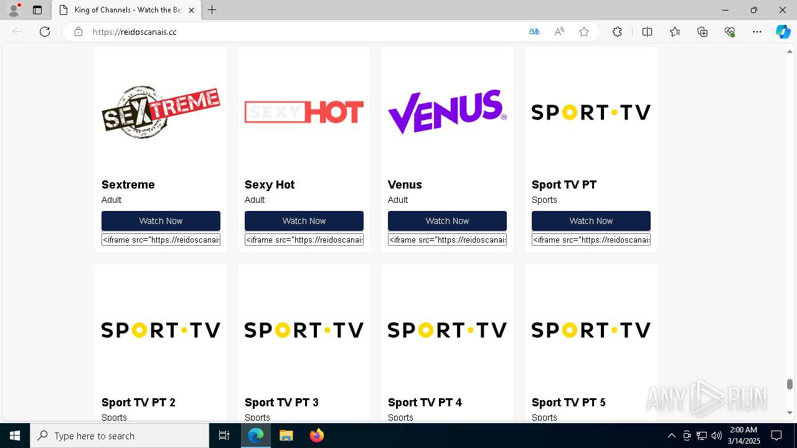Click the Sexy Hot title text
797x448 pixels.
(270, 185)
